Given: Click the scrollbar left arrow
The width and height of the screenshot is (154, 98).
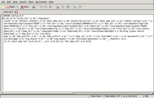Looking at the screenshot, I should pyautogui.click(x=1, y=93).
